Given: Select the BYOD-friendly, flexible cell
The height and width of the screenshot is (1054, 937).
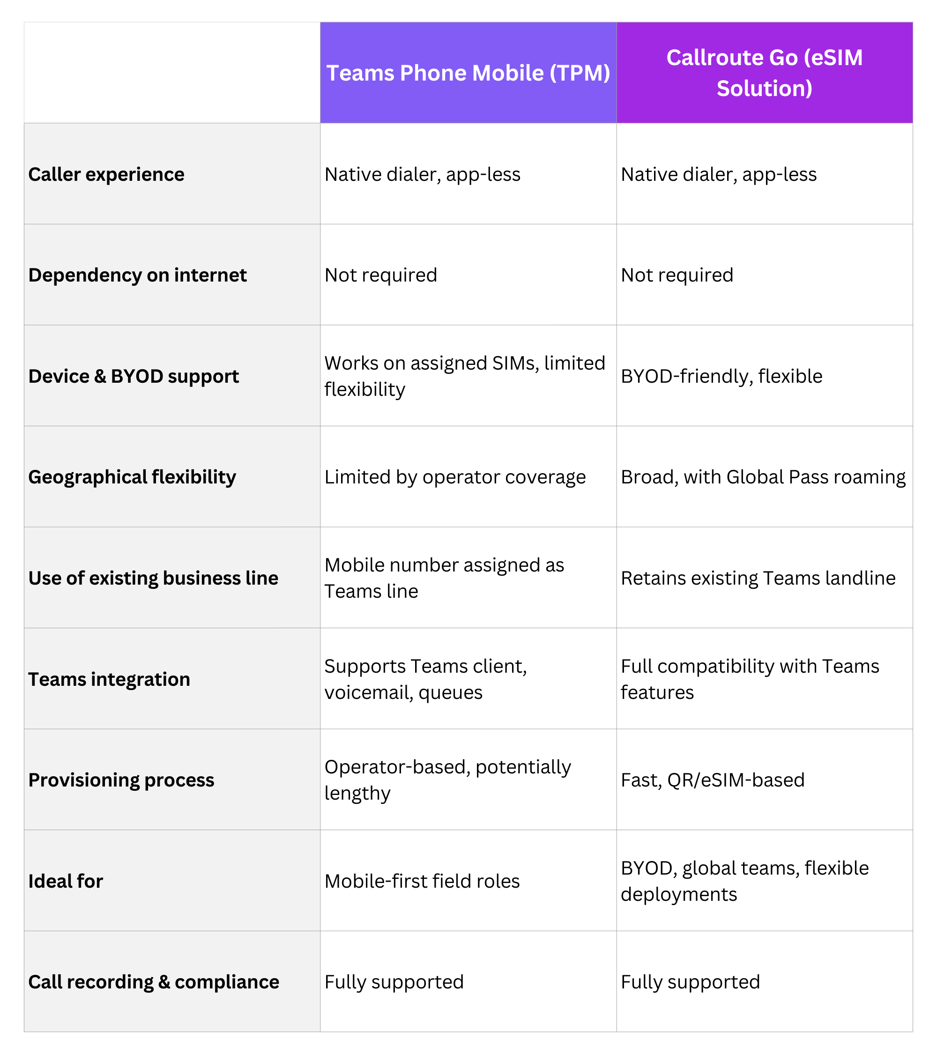Looking at the screenshot, I should point(721,377).
